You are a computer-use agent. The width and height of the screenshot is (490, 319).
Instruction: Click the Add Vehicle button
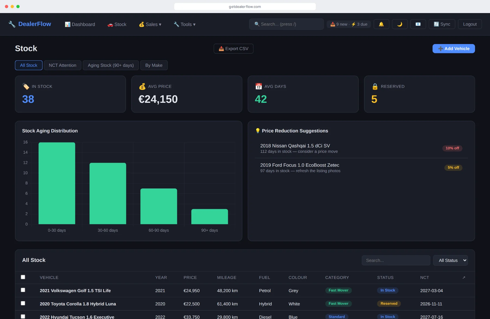tap(454, 49)
